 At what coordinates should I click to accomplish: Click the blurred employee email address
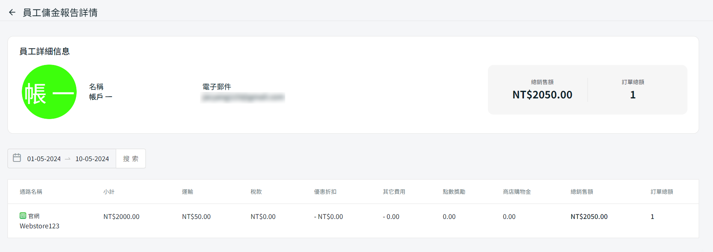pyautogui.click(x=243, y=97)
